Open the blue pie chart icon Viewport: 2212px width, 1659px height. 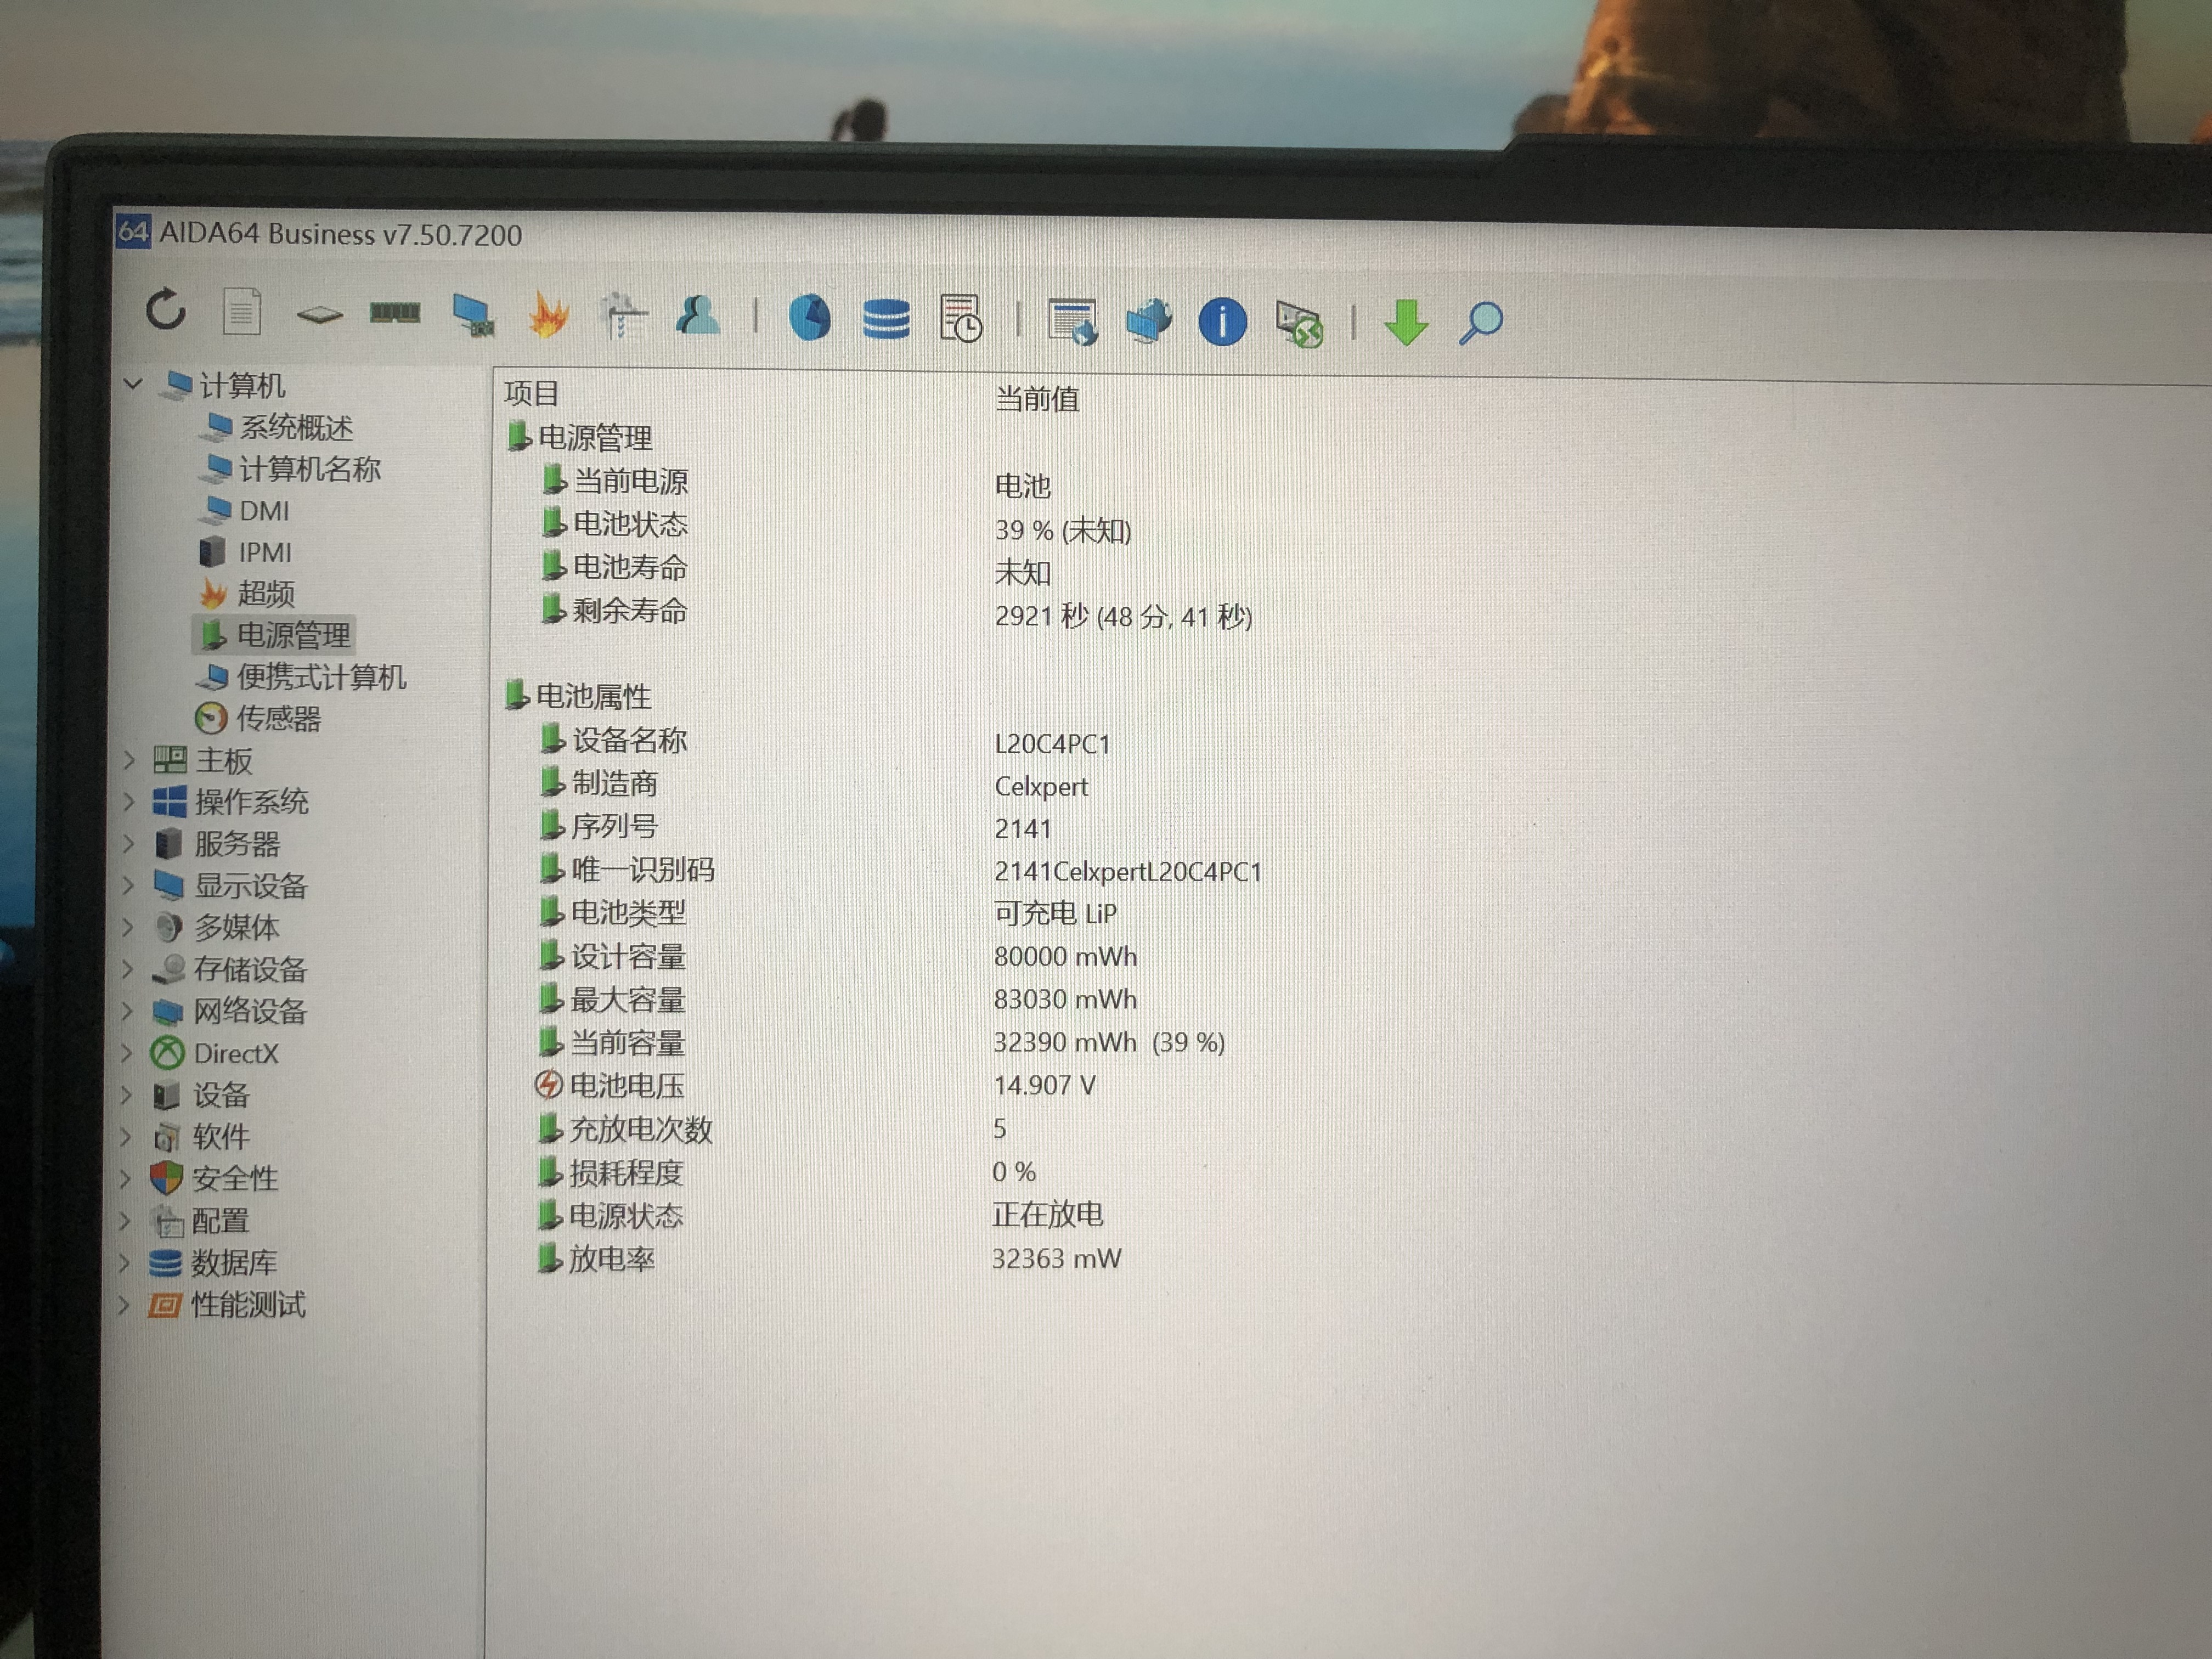point(809,318)
